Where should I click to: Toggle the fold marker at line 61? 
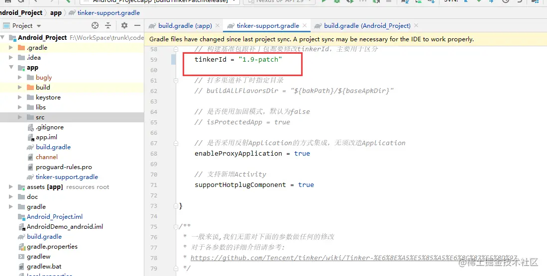pyautogui.click(x=176, y=81)
